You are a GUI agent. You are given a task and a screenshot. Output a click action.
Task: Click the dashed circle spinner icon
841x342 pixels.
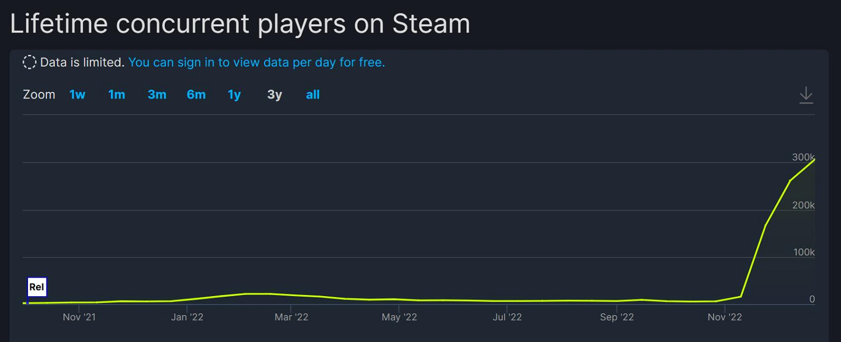pos(29,62)
